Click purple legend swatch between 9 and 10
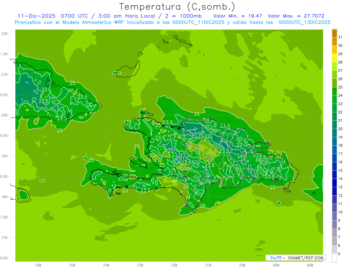 [x=334, y=216]
